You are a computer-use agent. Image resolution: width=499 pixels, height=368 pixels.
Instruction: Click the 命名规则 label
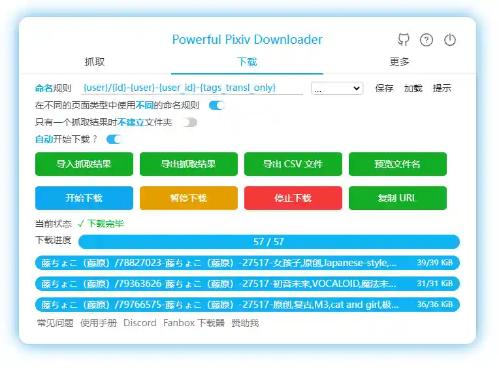(53, 88)
